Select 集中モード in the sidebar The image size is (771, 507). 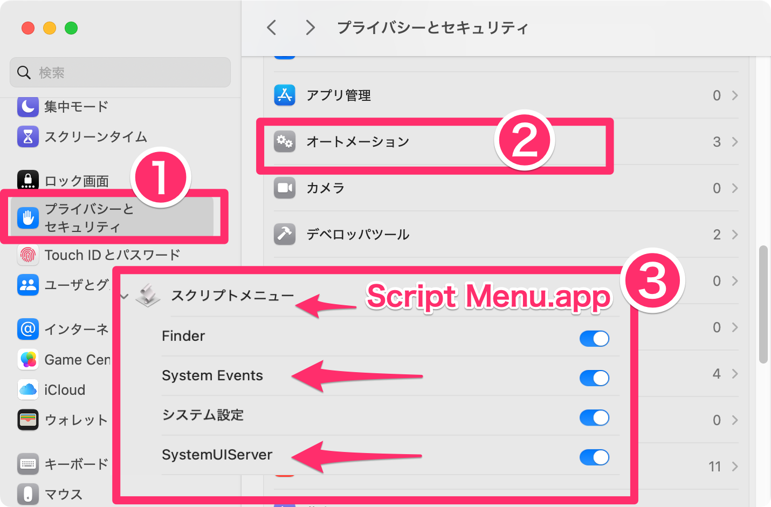(x=76, y=106)
